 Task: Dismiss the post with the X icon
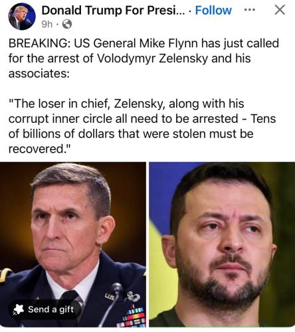point(280,10)
